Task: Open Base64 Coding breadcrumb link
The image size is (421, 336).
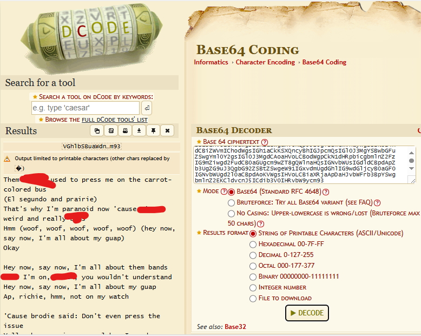Action: tap(324, 62)
